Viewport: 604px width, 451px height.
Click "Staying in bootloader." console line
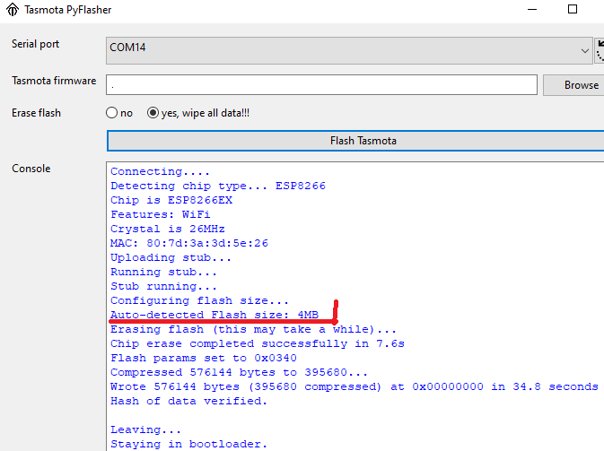pos(188,444)
